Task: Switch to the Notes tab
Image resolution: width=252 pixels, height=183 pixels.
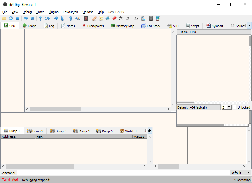Action: (x=68, y=26)
